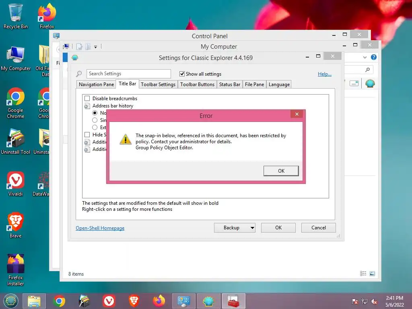Expand the ribbon chevron in My Computer window

tap(365, 57)
